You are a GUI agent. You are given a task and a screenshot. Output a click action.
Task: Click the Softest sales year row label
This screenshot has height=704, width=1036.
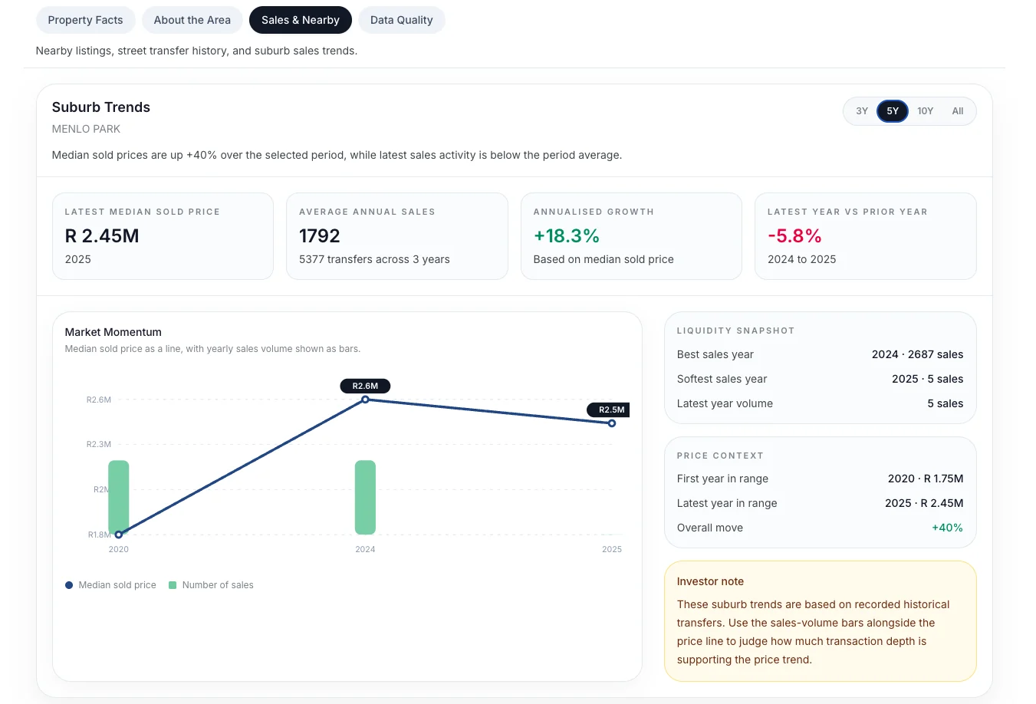pos(722,379)
